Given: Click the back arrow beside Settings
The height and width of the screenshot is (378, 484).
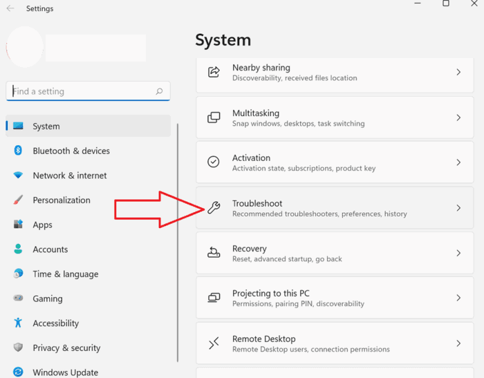Looking at the screenshot, I should [10, 8].
